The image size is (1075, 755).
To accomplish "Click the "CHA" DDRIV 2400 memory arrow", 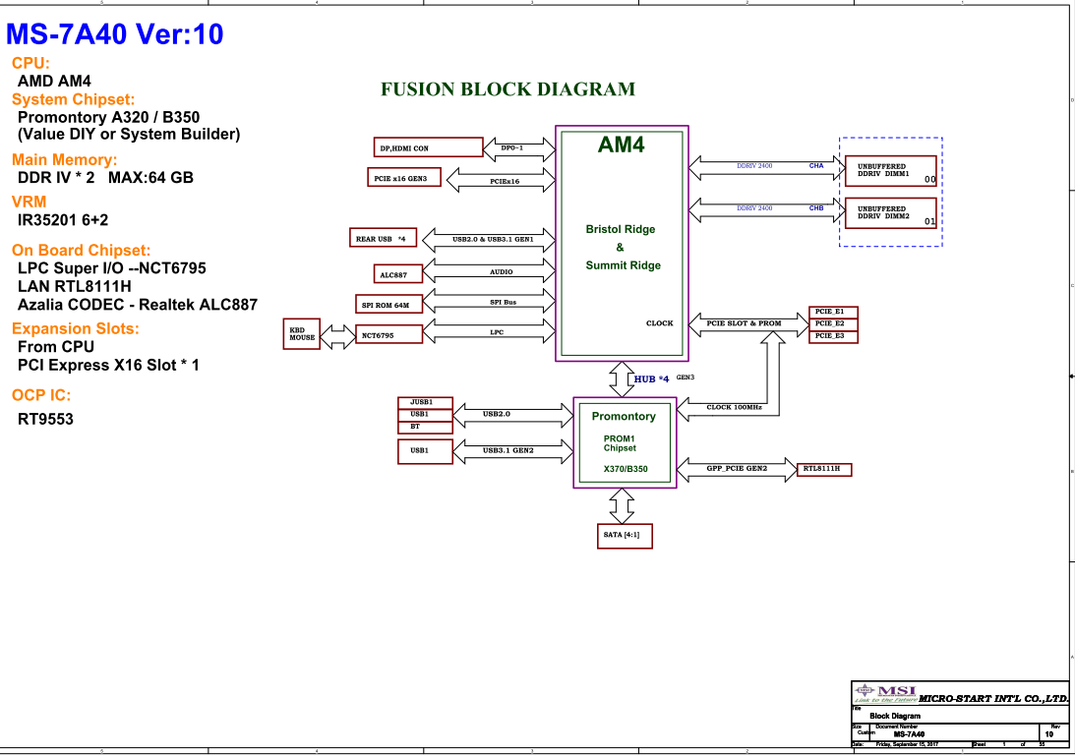I will coord(767,168).
